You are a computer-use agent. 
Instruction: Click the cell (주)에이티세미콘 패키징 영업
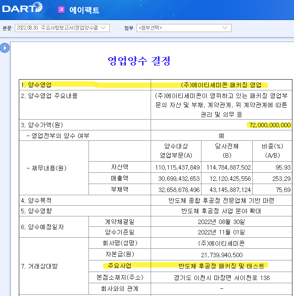point(221,85)
